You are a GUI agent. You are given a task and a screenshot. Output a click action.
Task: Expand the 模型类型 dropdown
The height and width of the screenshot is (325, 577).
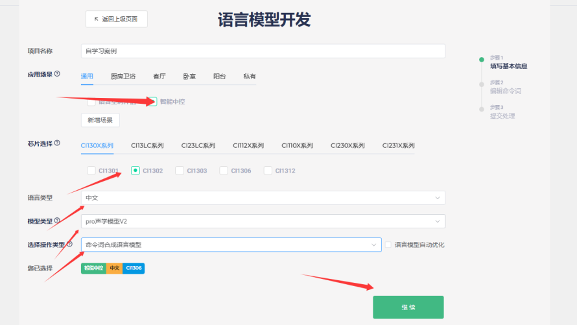pyautogui.click(x=263, y=221)
